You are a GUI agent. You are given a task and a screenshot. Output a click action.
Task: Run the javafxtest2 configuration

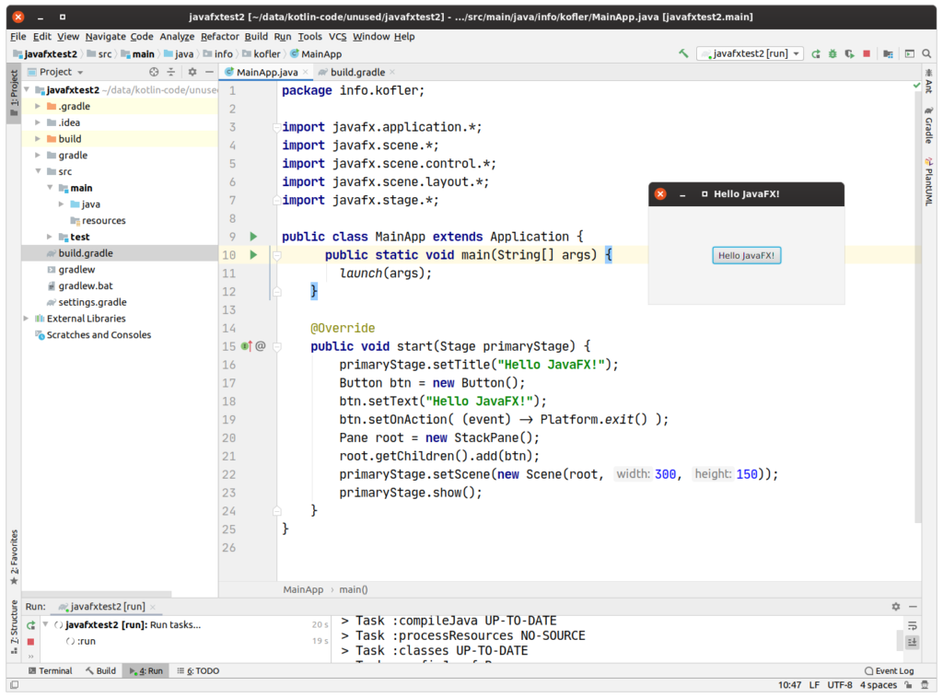[x=815, y=53]
